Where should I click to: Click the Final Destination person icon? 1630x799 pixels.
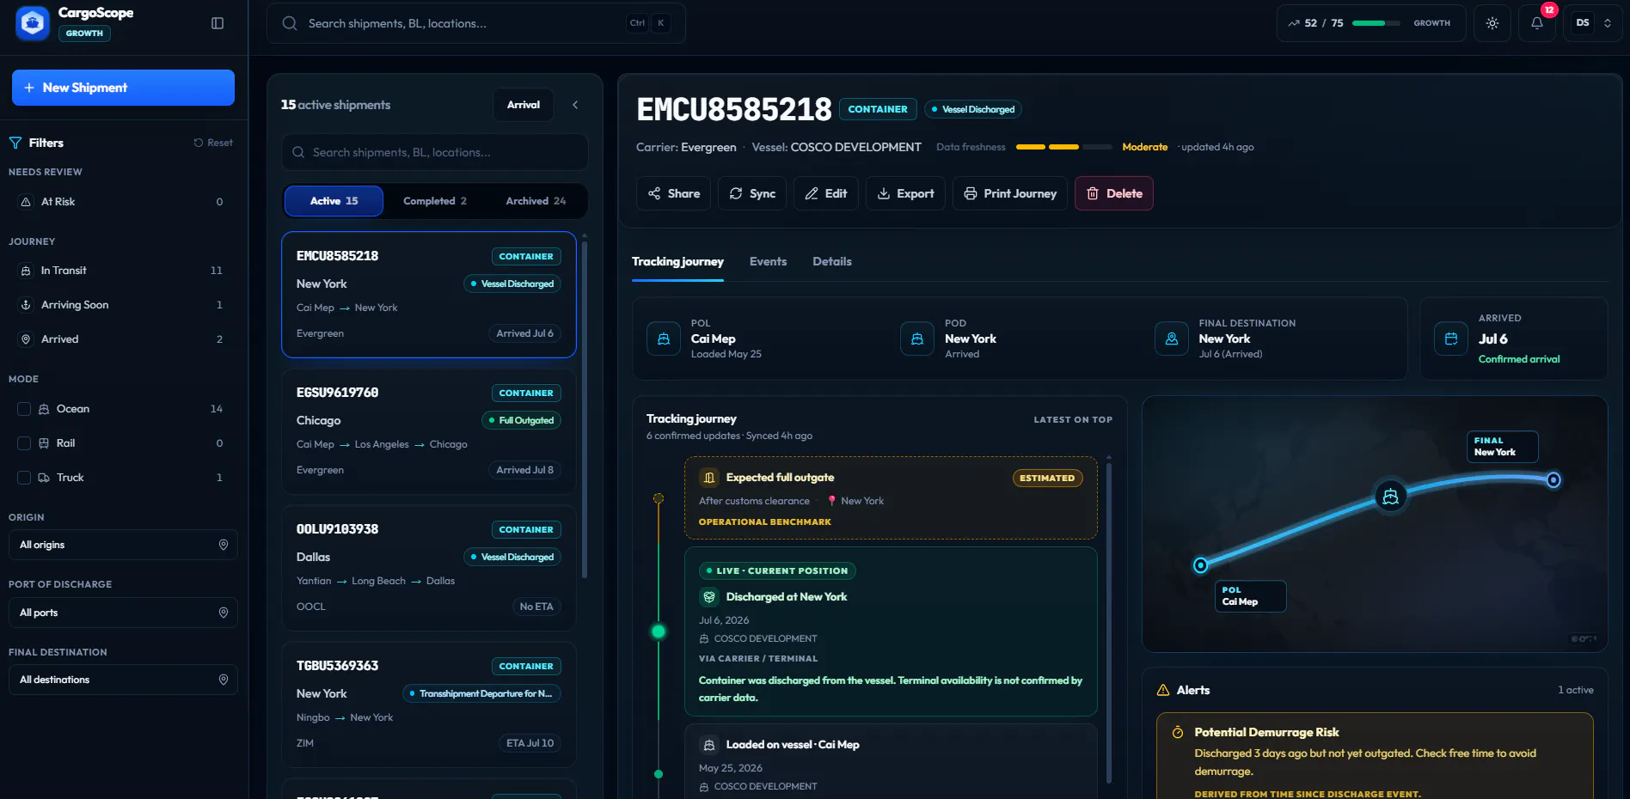[x=1172, y=339]
